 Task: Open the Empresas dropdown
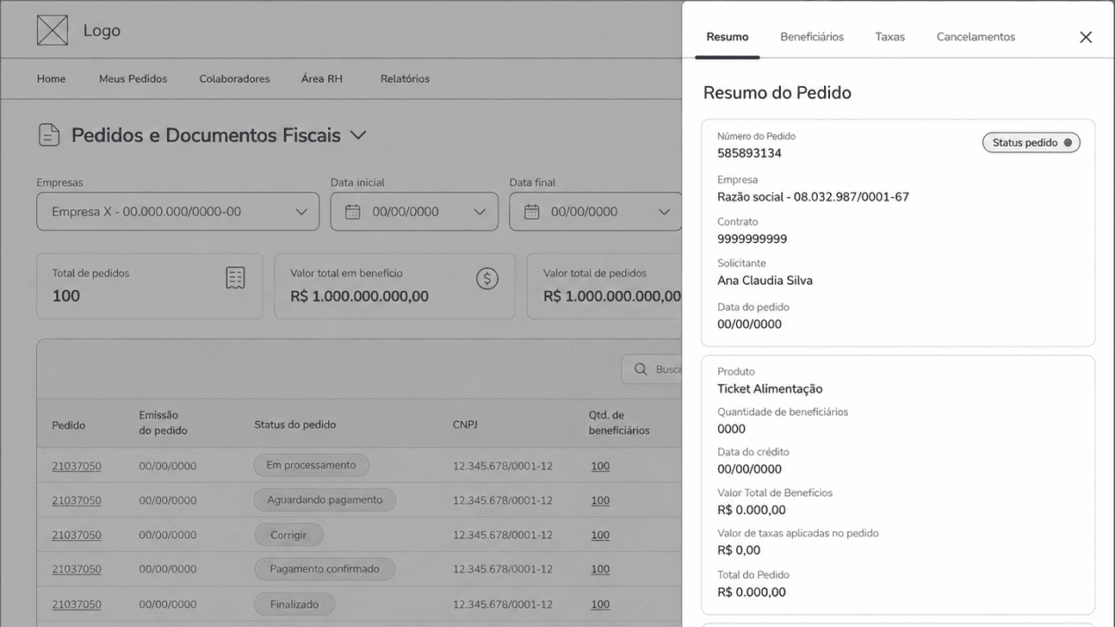[x=178, y=212]
